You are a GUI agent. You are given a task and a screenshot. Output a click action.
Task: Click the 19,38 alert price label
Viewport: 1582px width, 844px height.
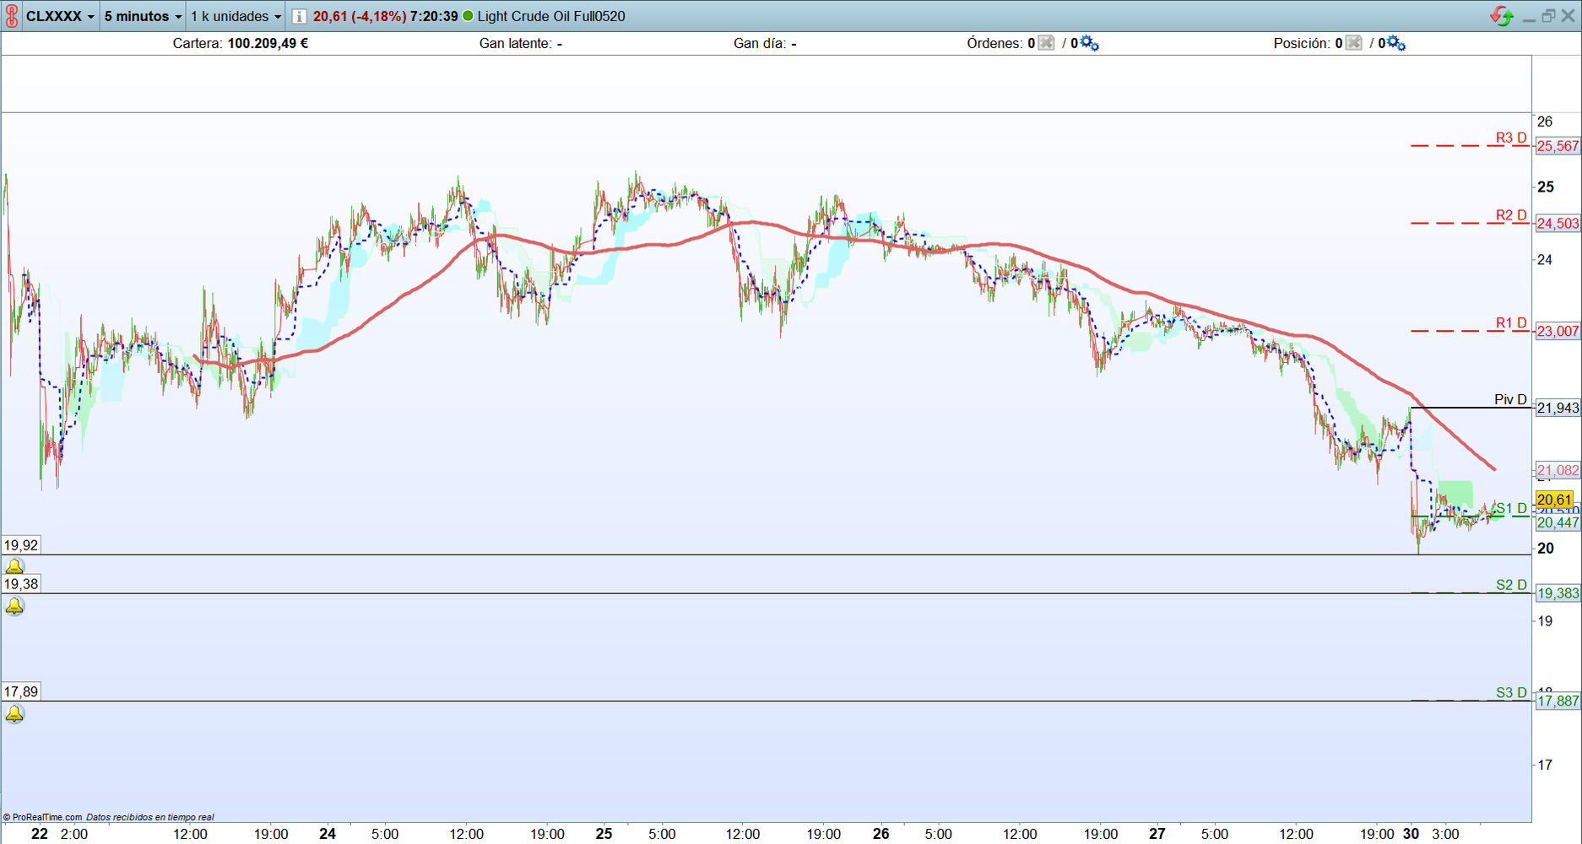[x=21, y=584]
